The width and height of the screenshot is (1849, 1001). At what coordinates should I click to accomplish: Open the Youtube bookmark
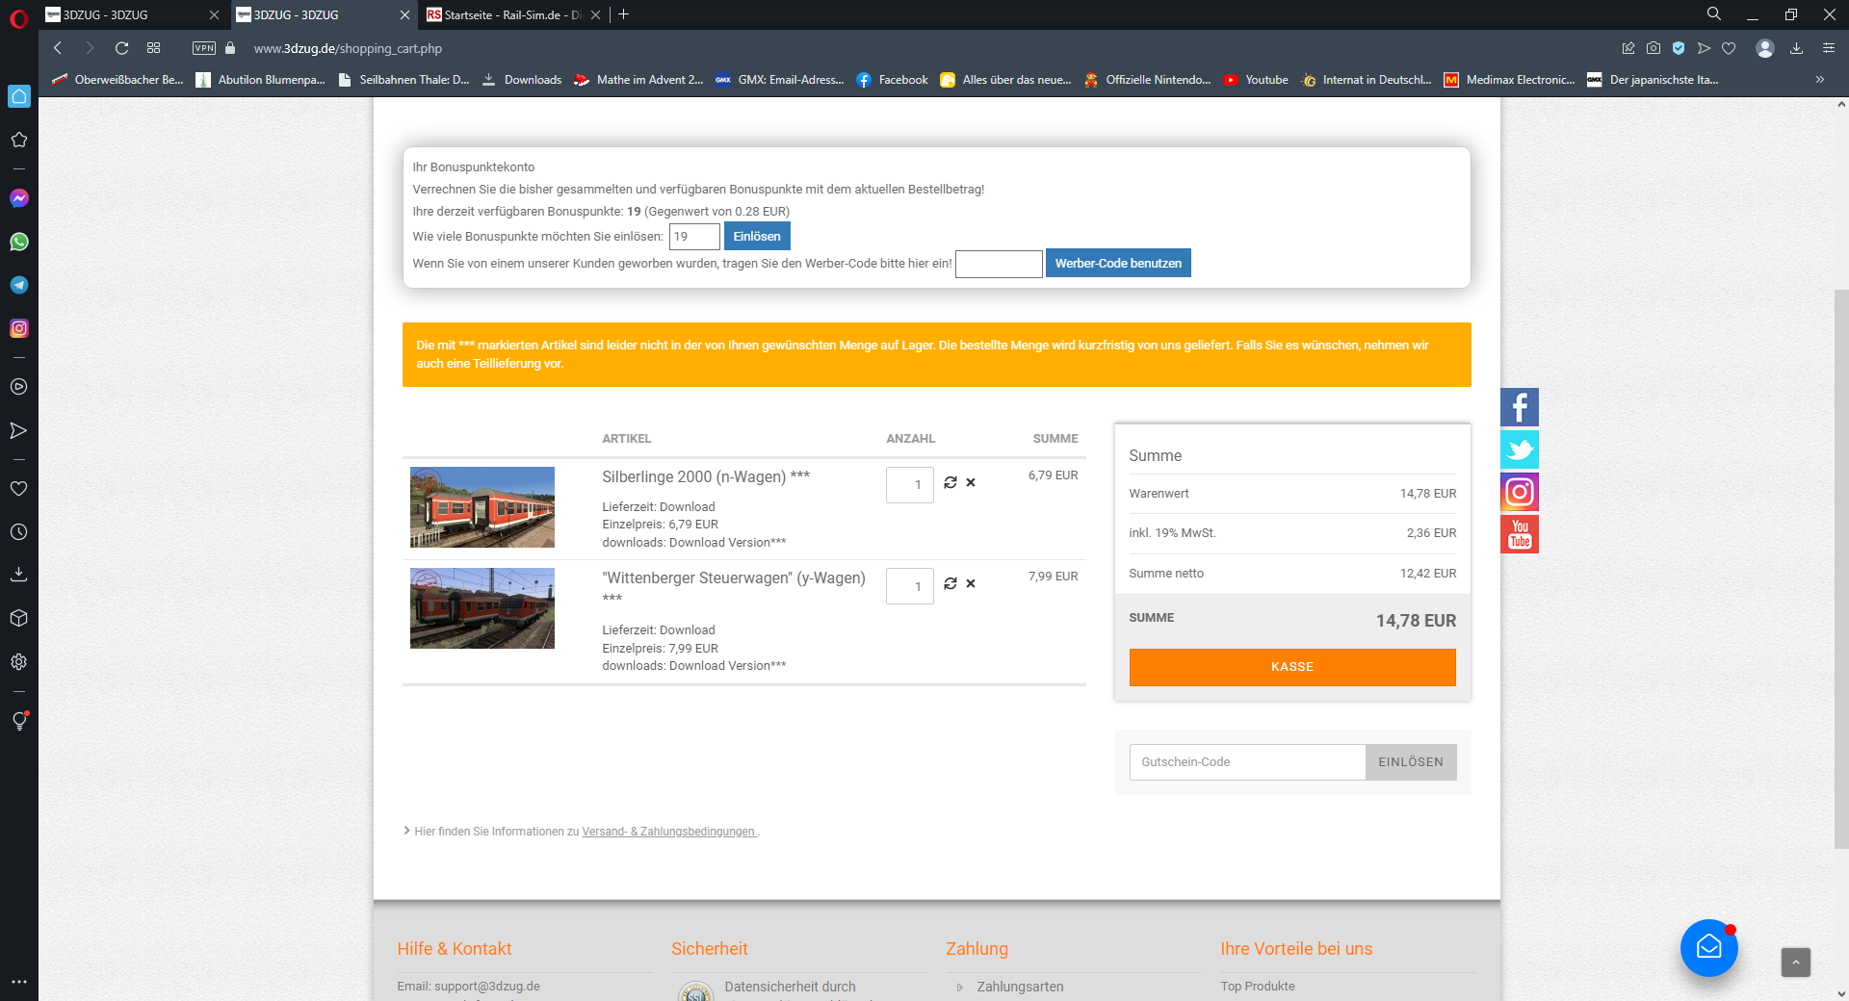(1256, 80)
